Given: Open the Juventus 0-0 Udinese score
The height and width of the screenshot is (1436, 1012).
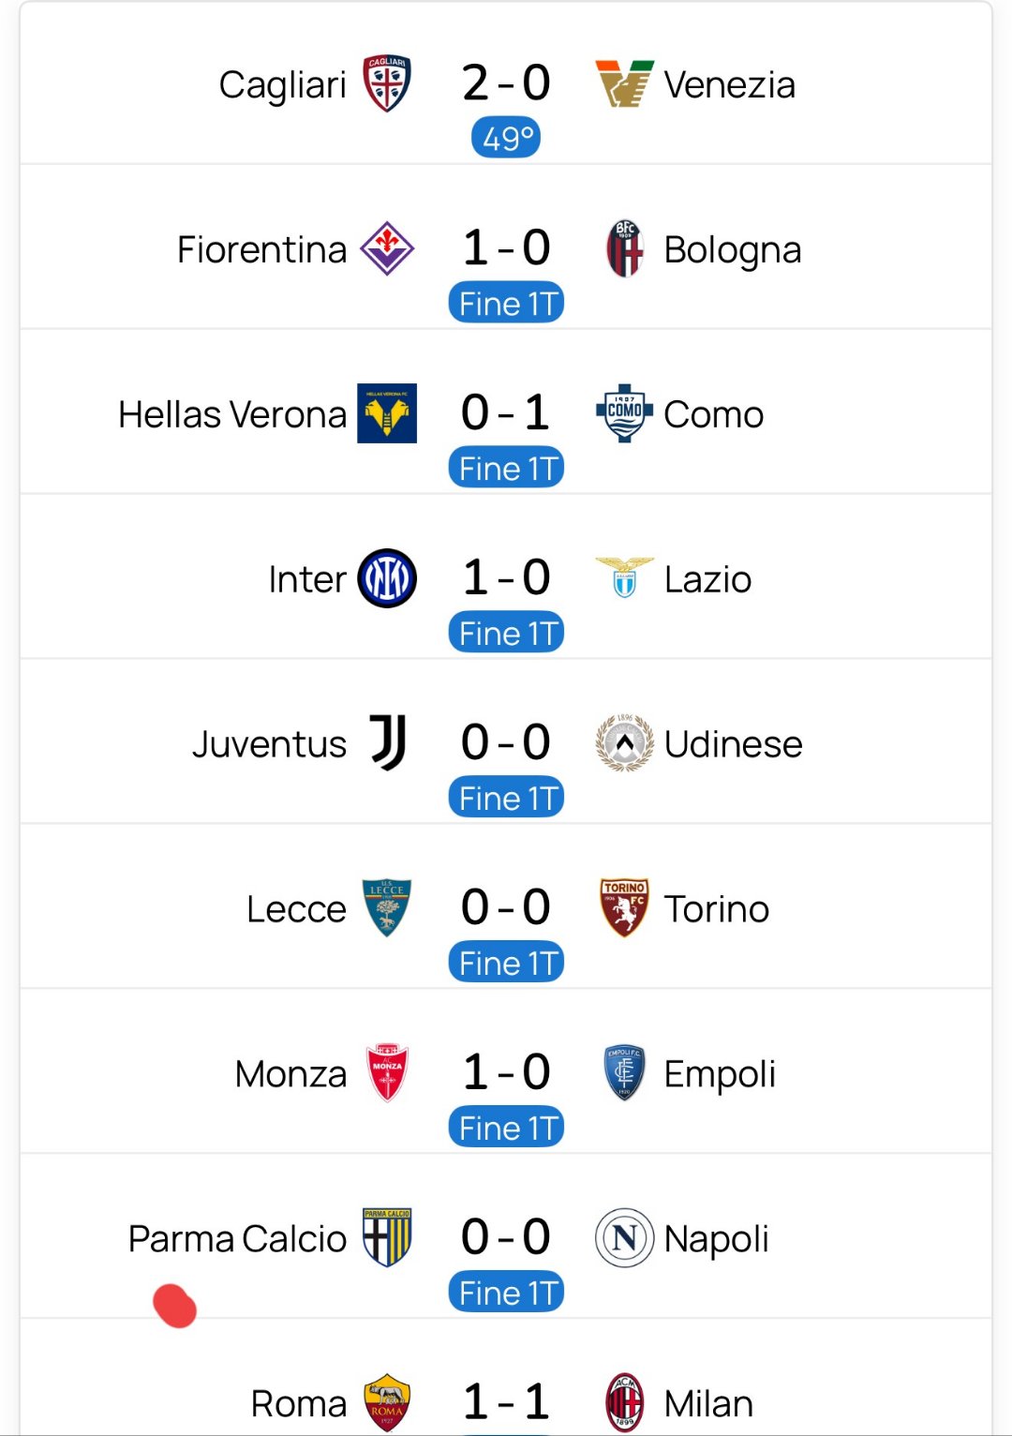Looking at the screenshot, I should coord(506,742).
